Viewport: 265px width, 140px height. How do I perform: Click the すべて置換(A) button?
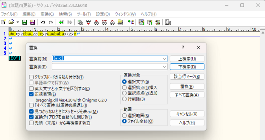click(187, 95)
